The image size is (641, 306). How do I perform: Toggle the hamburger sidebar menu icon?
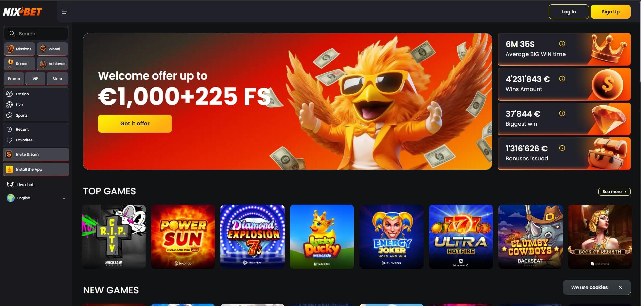click(x=65, y=12)
